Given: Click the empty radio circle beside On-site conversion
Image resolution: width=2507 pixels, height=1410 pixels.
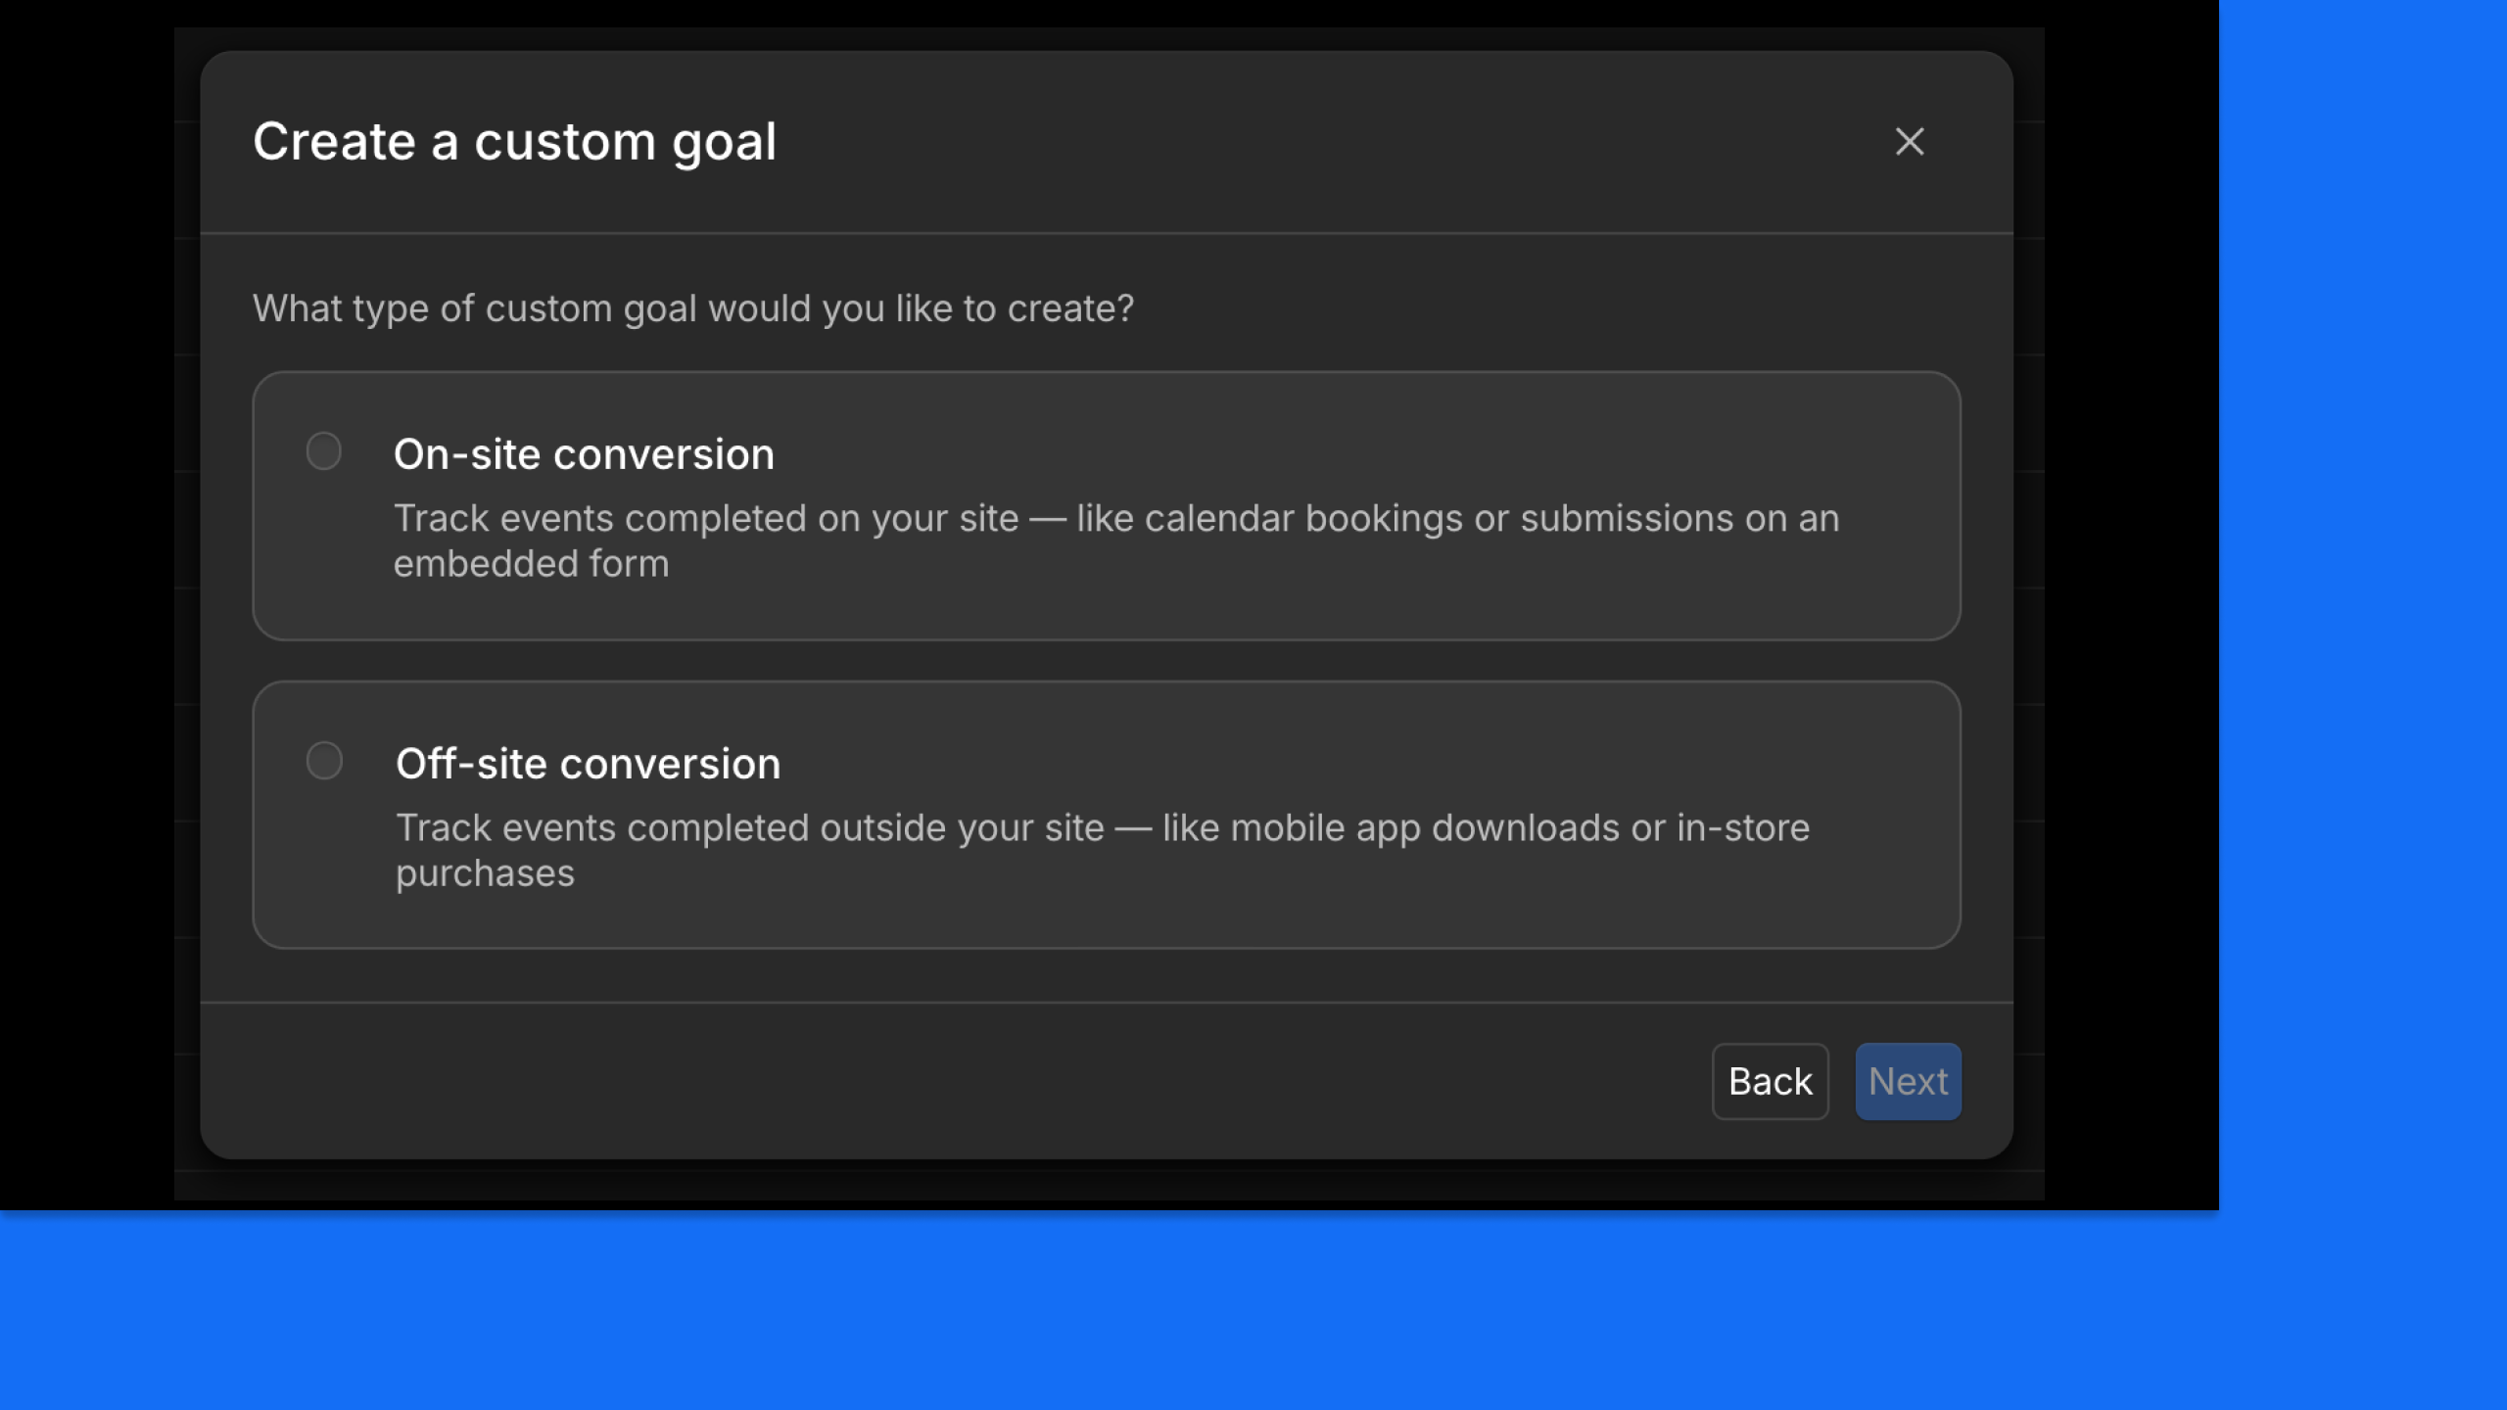Looking at the screenshot, I should (323, 451).
